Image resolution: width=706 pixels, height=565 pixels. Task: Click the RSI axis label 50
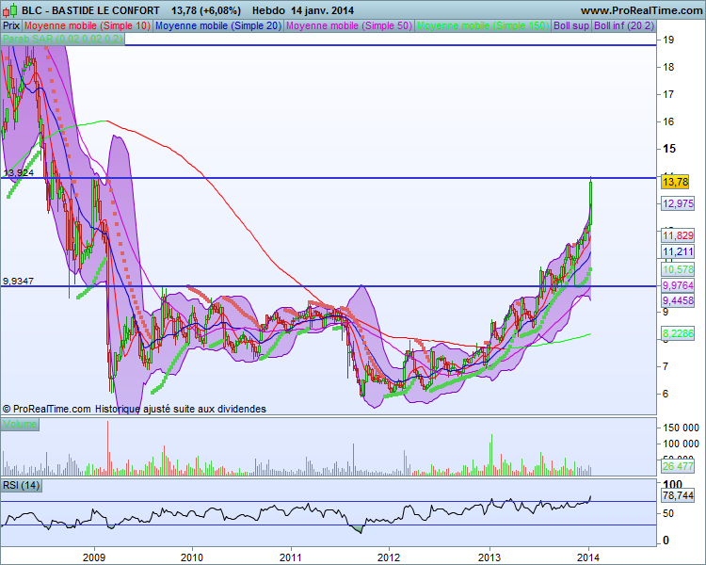[x=668, y=513]
